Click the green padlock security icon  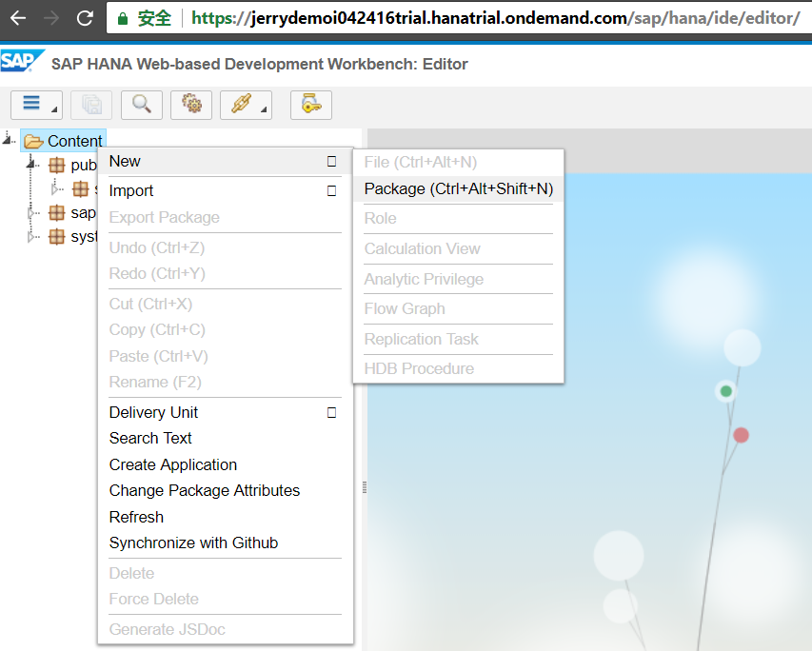(x=123, y=19)
